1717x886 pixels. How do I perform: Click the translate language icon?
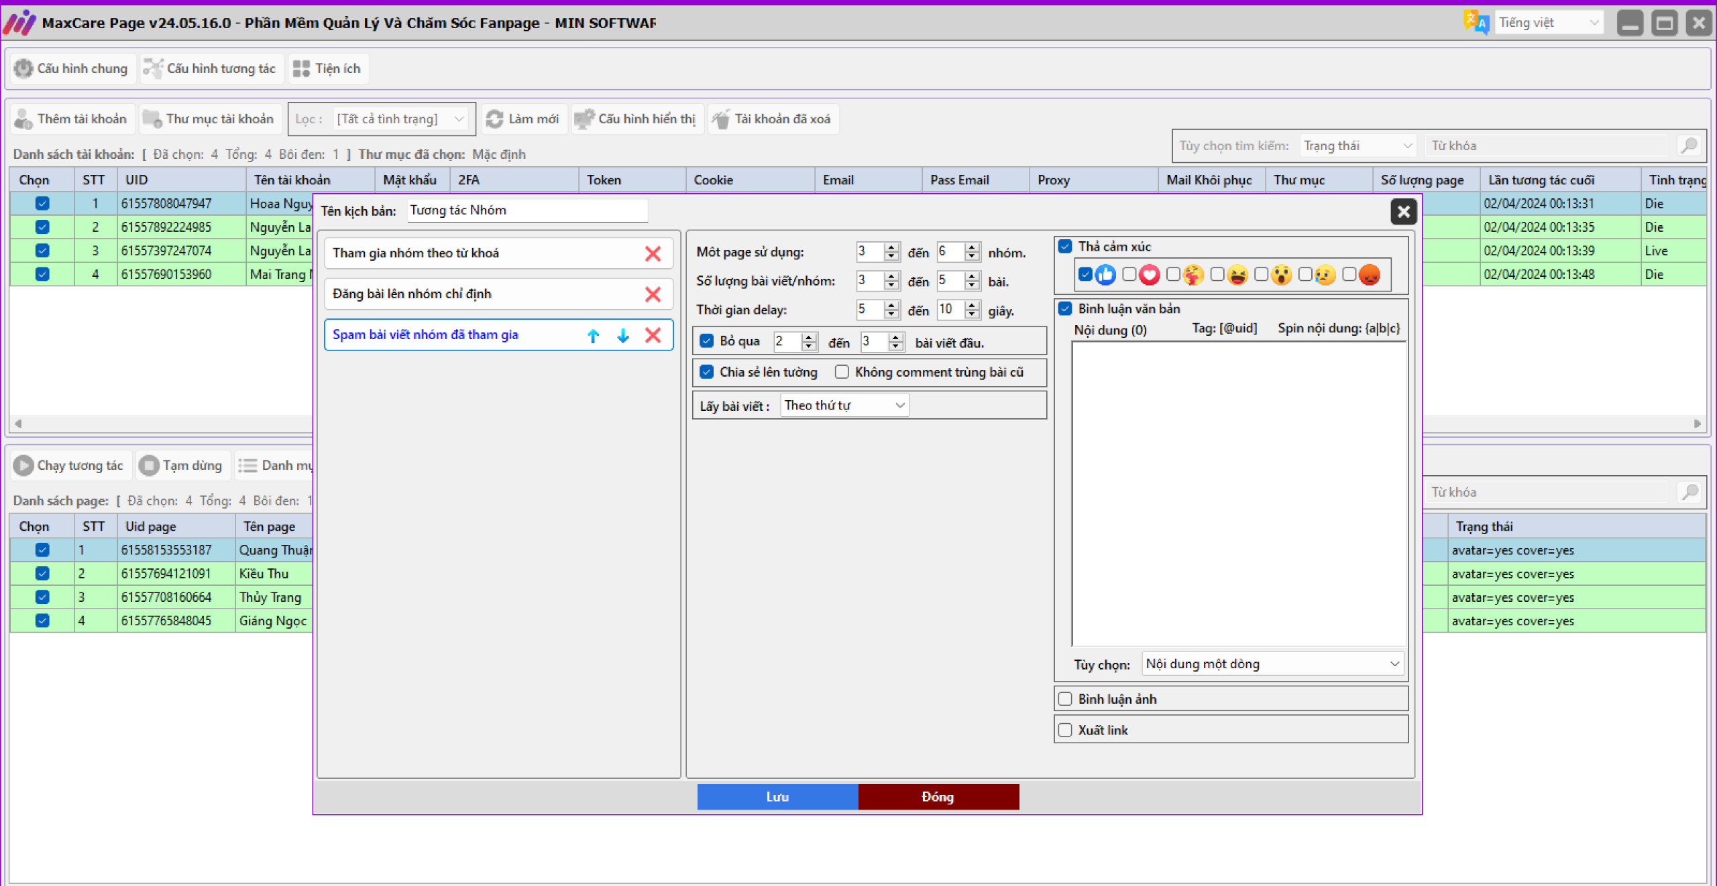click(1476, 22)
